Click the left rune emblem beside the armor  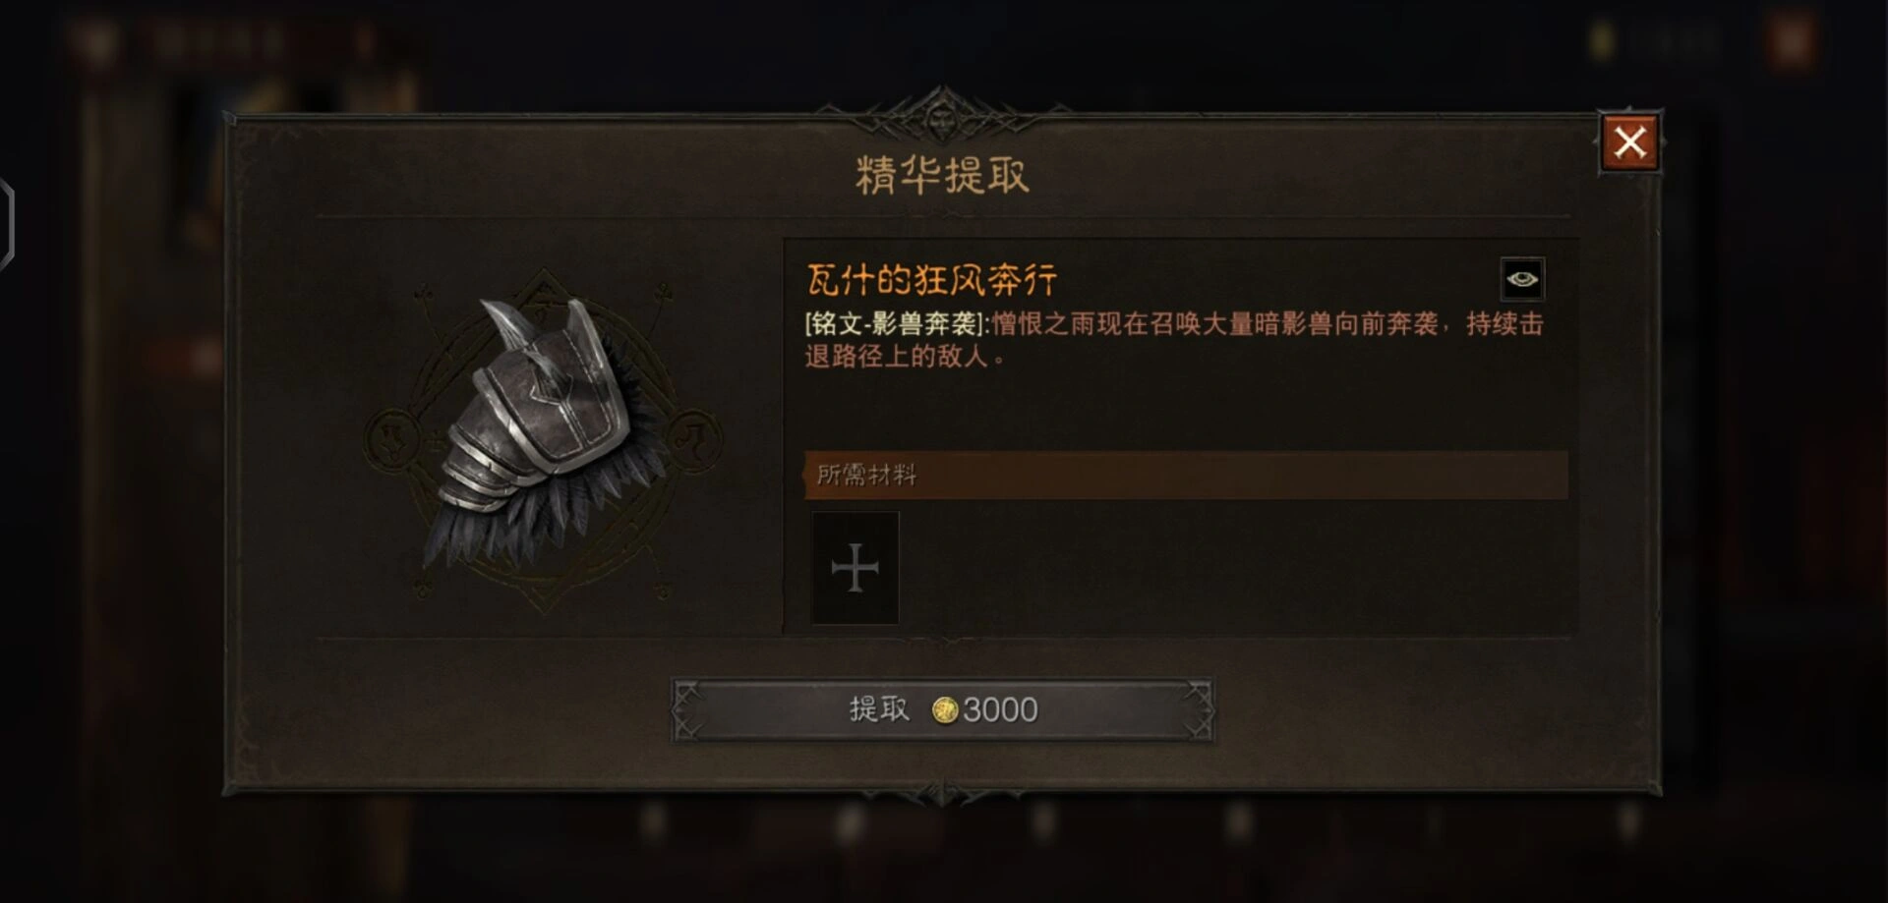[393, 439]
